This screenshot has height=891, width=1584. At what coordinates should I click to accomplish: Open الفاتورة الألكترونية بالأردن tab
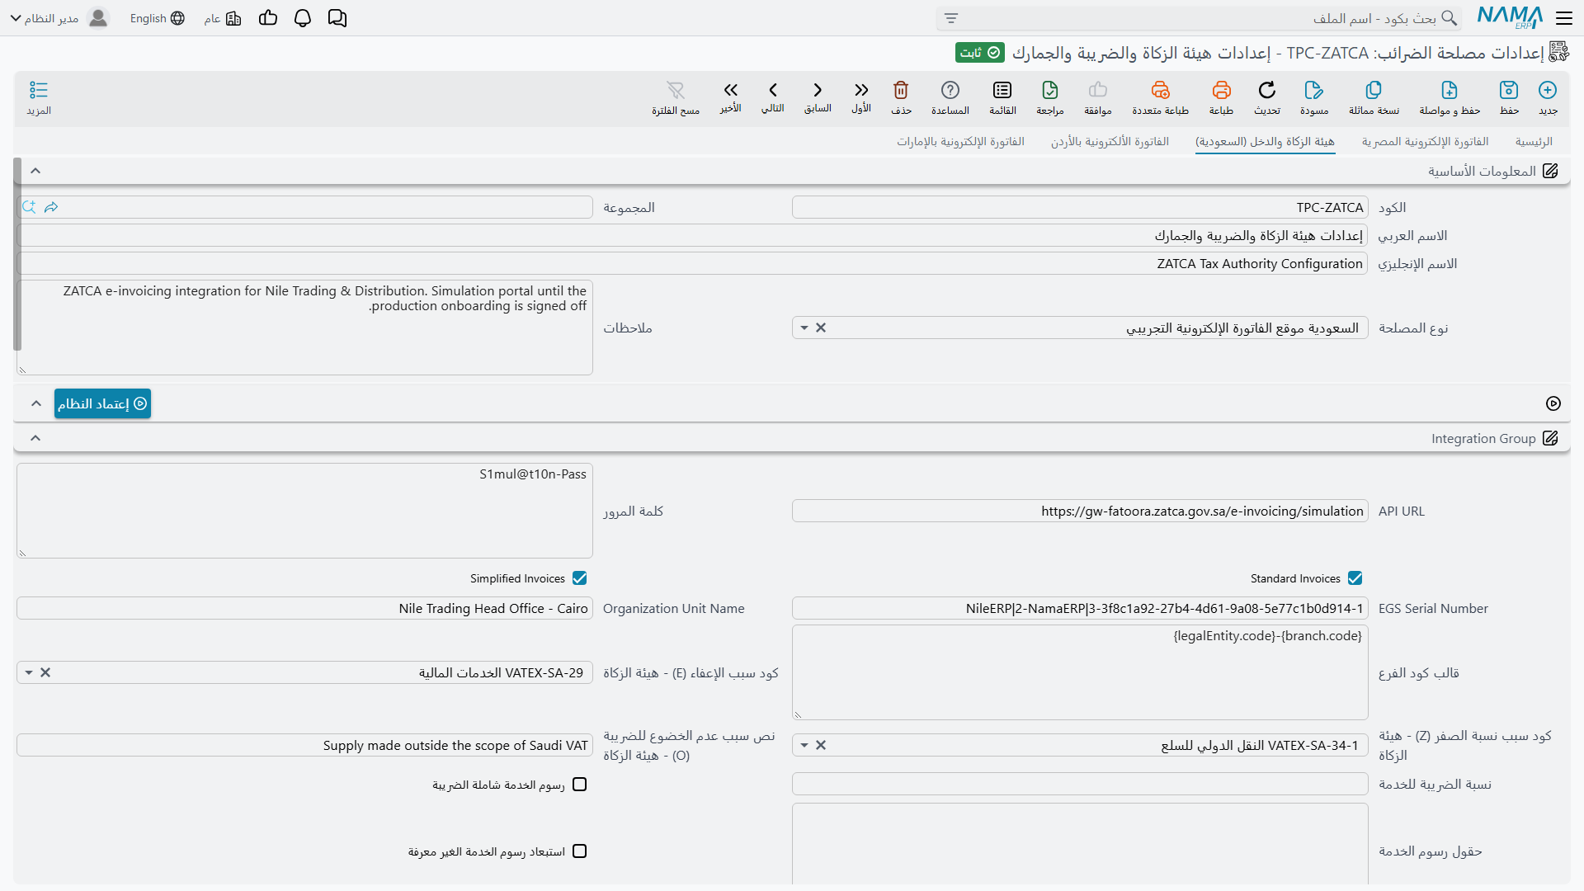pos(1110,142)
